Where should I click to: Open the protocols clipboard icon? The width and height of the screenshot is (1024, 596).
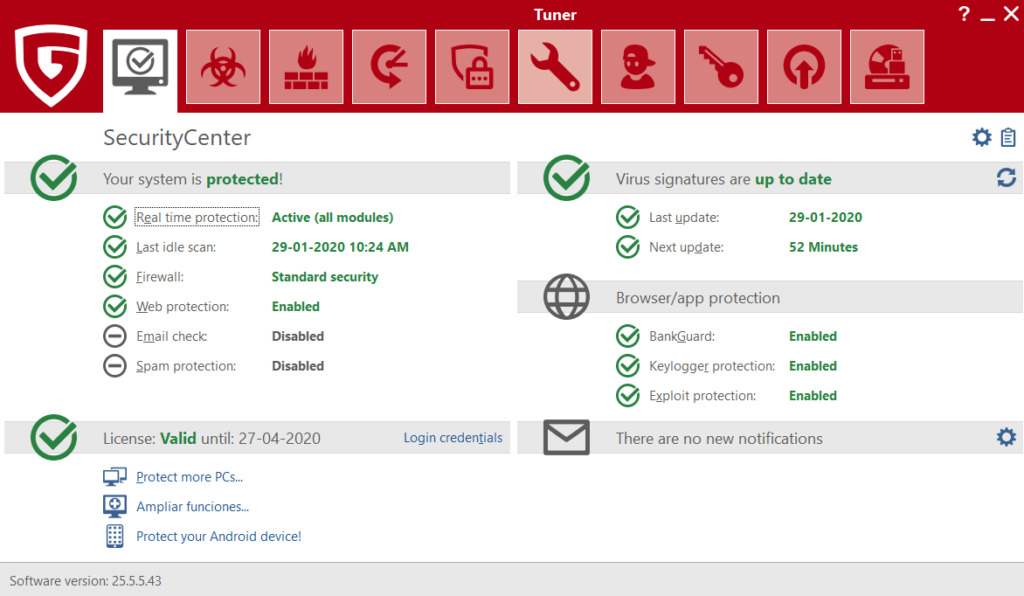(1008, 137)
